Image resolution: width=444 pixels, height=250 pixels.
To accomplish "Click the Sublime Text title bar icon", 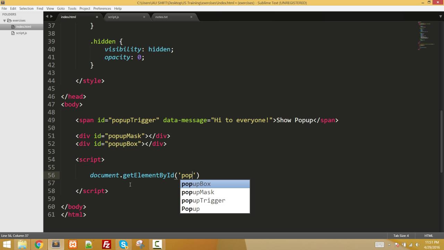I will click(3, 3).
